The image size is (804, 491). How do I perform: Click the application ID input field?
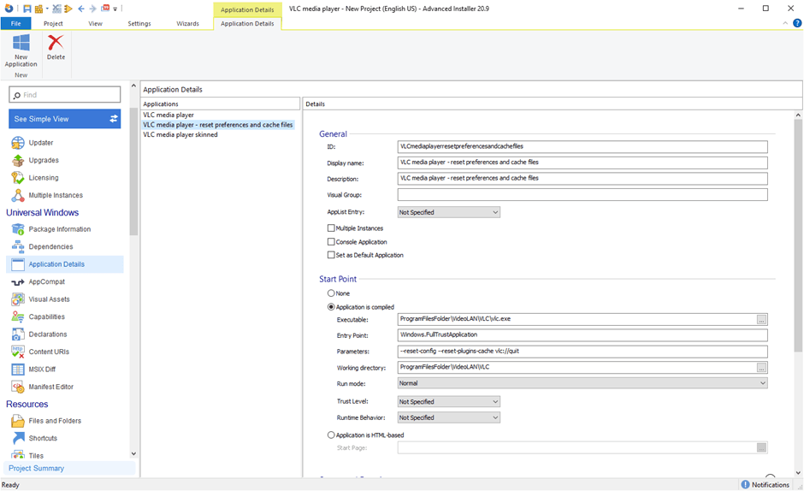tap(582, 147)
